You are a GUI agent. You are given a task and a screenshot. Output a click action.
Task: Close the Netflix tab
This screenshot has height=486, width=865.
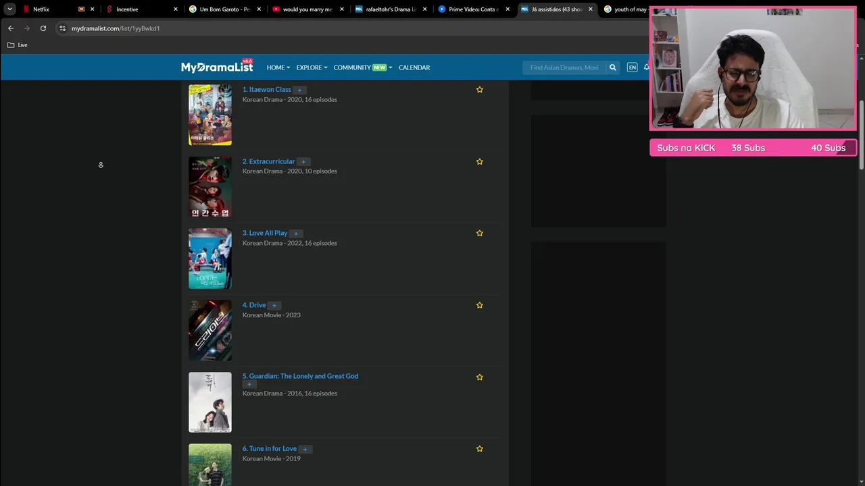tap(93, 9)
